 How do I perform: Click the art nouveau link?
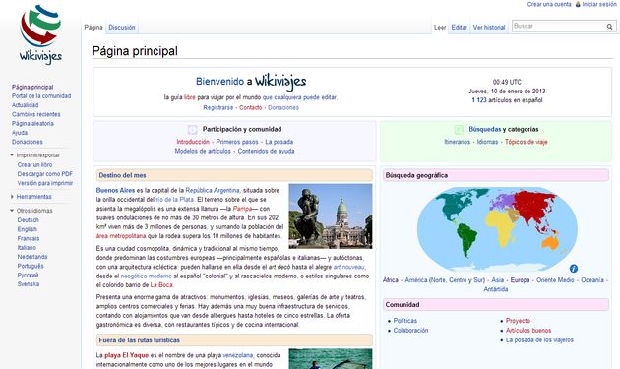pos(348,267)
